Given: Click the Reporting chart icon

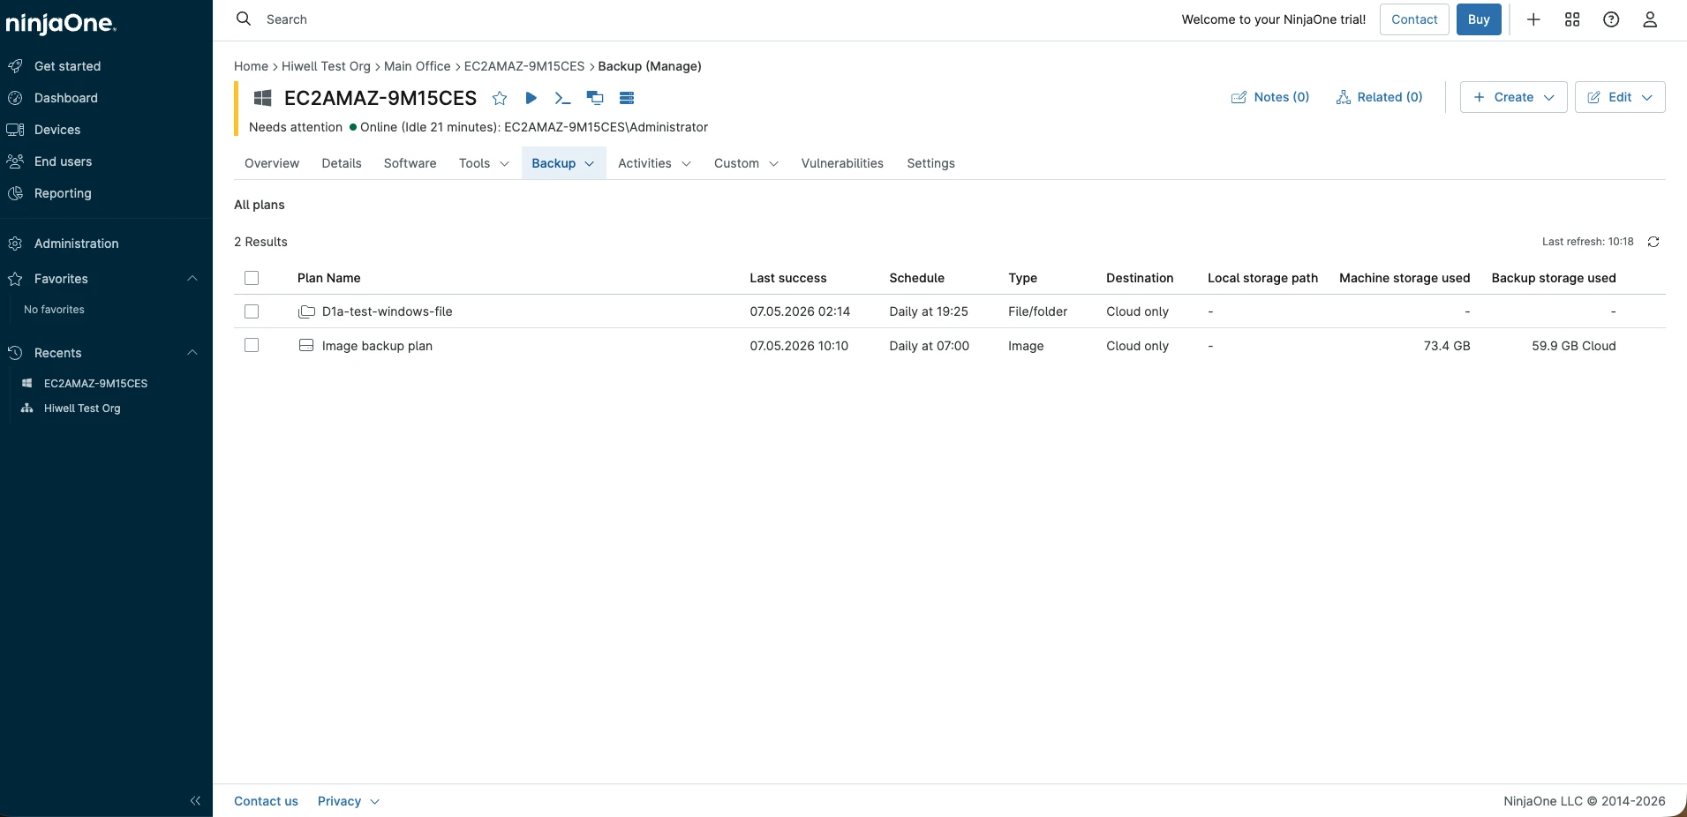Looking at the screenshot, I should coord(15,193).
